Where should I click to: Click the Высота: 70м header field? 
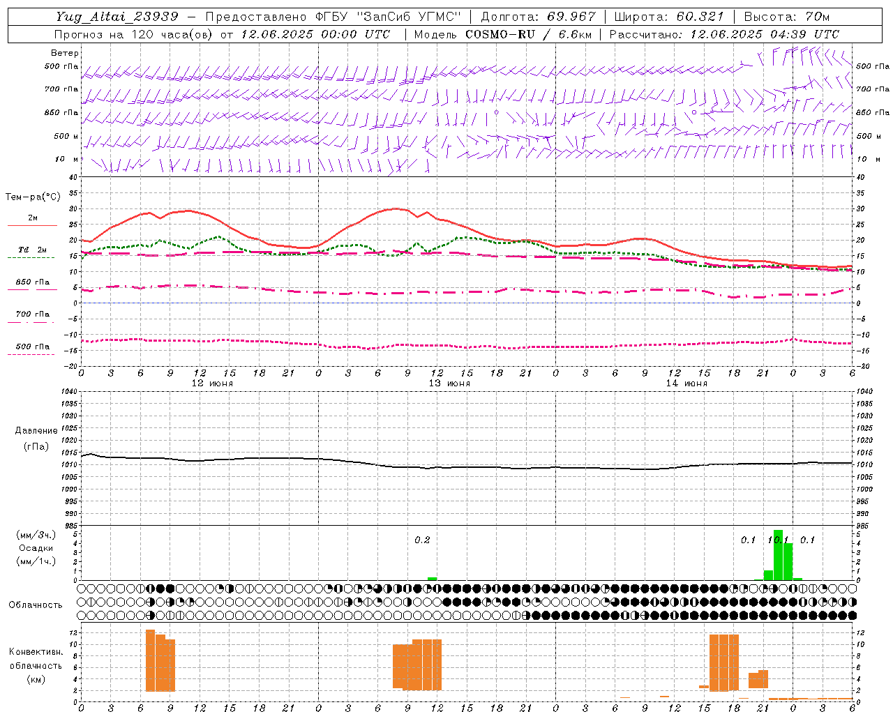pyautogui.click(x=787, y=17)
